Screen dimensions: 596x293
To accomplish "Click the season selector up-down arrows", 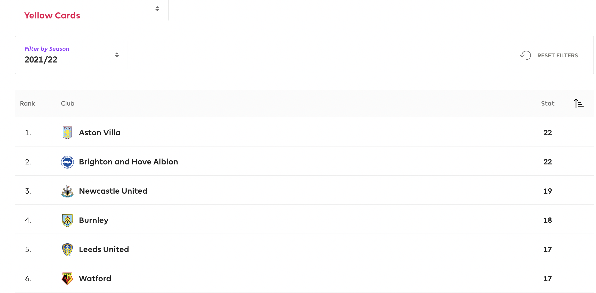I will (117, 55).
